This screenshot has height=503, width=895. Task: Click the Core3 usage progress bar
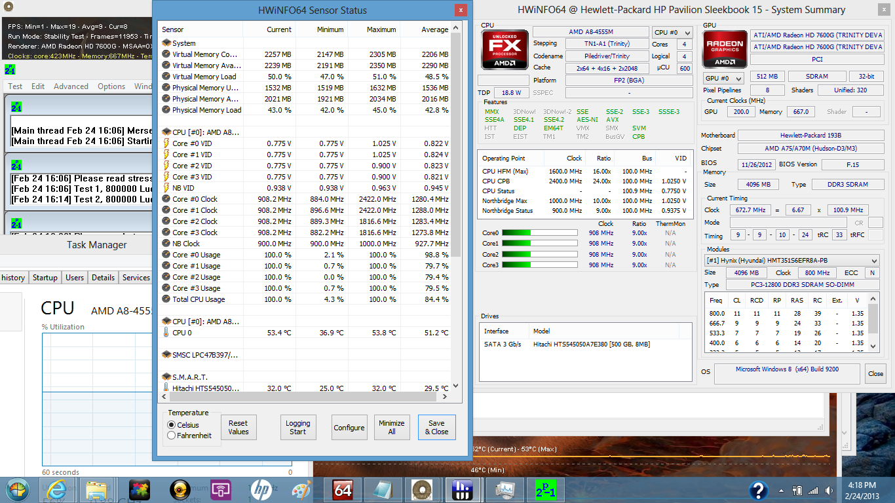(x=540, y=265)
